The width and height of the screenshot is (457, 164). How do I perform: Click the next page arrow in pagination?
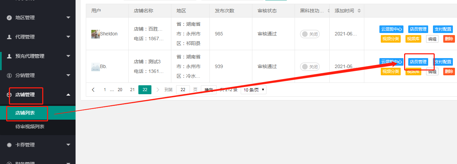pos(158,90)
